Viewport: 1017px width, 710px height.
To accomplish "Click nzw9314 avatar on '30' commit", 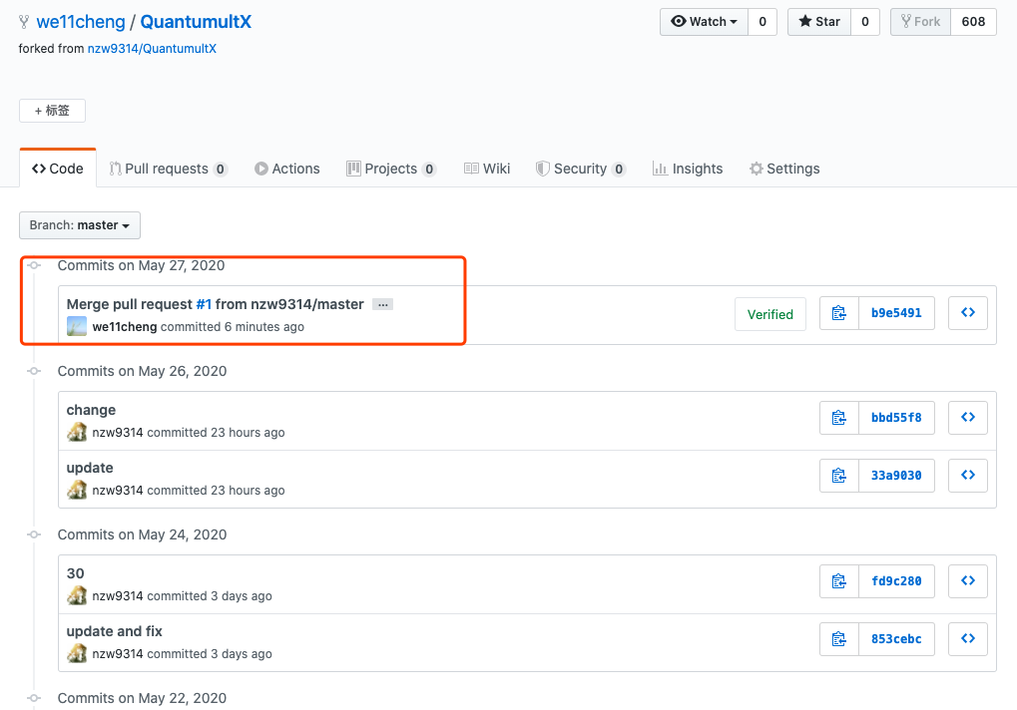I will click(x=77, y=595).
